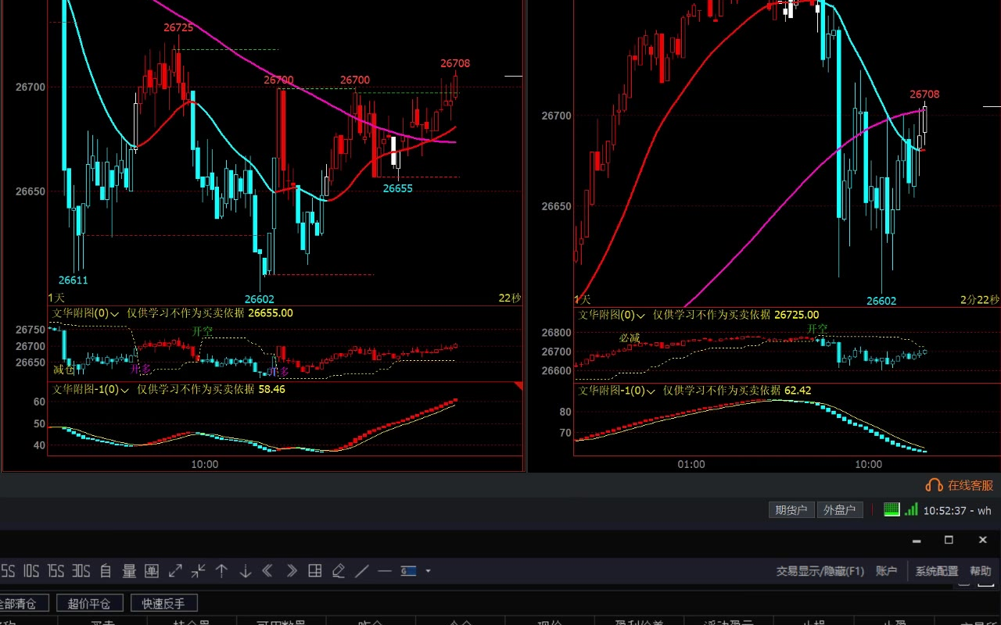Switch to 期货户 futures account
This screenshot has height=625, width=1001.
click(791, 510)
